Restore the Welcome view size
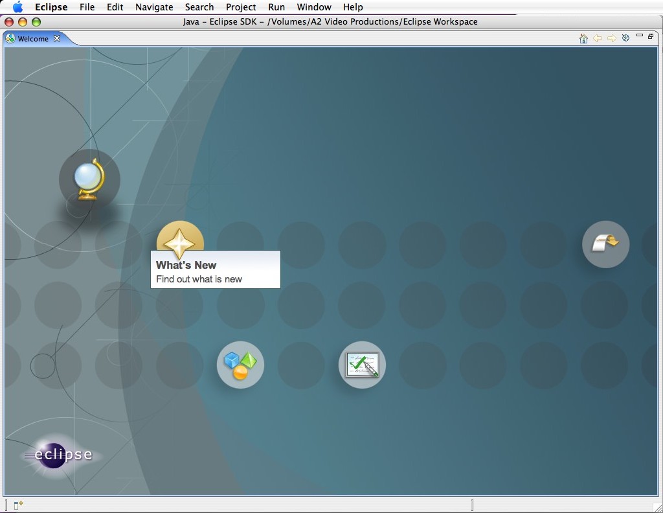This screenshot has width=663, height=513. tap(651, 36)
